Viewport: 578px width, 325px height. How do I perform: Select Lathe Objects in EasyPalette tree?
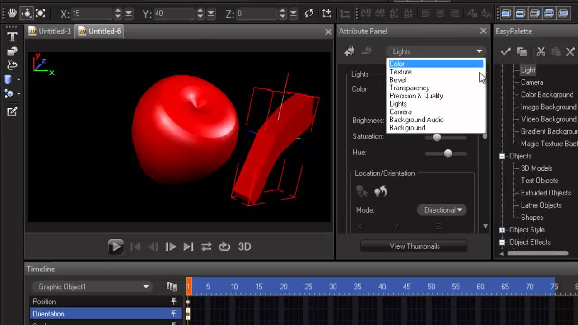pos(541,205)
